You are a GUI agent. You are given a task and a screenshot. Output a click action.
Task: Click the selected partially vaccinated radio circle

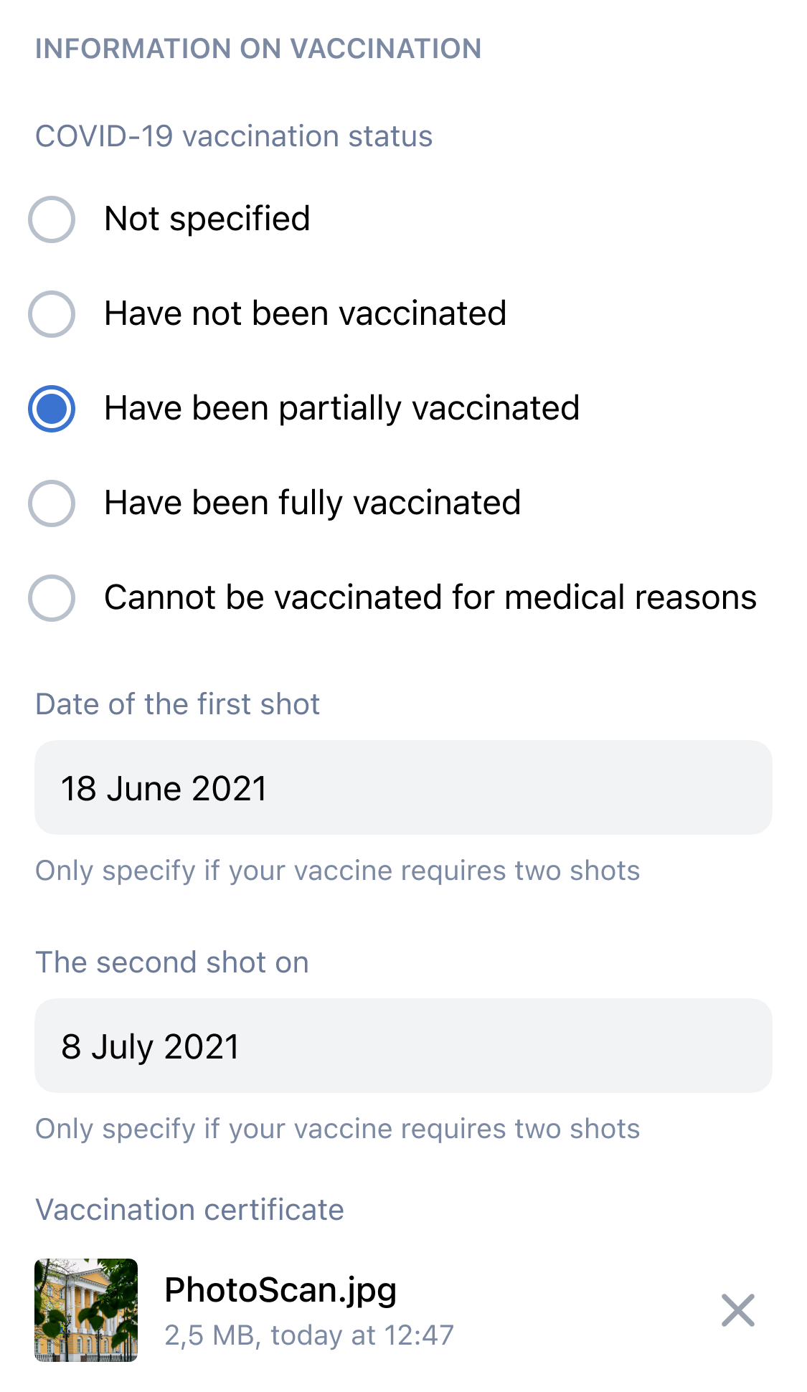52,409
